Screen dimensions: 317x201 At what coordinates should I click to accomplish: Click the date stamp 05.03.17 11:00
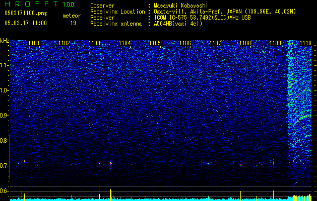26,23
